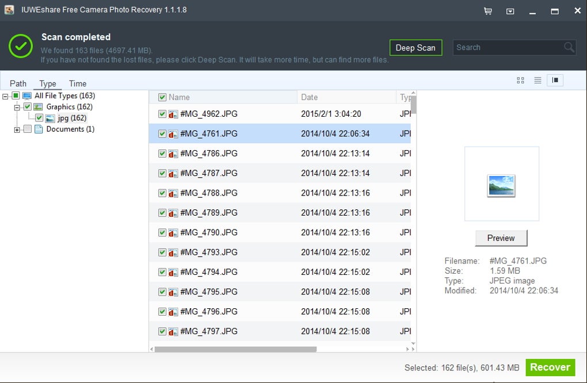
Task: Click the Graphics folder icon in tree
Action: pyautogui.click(x=38, y=107)
